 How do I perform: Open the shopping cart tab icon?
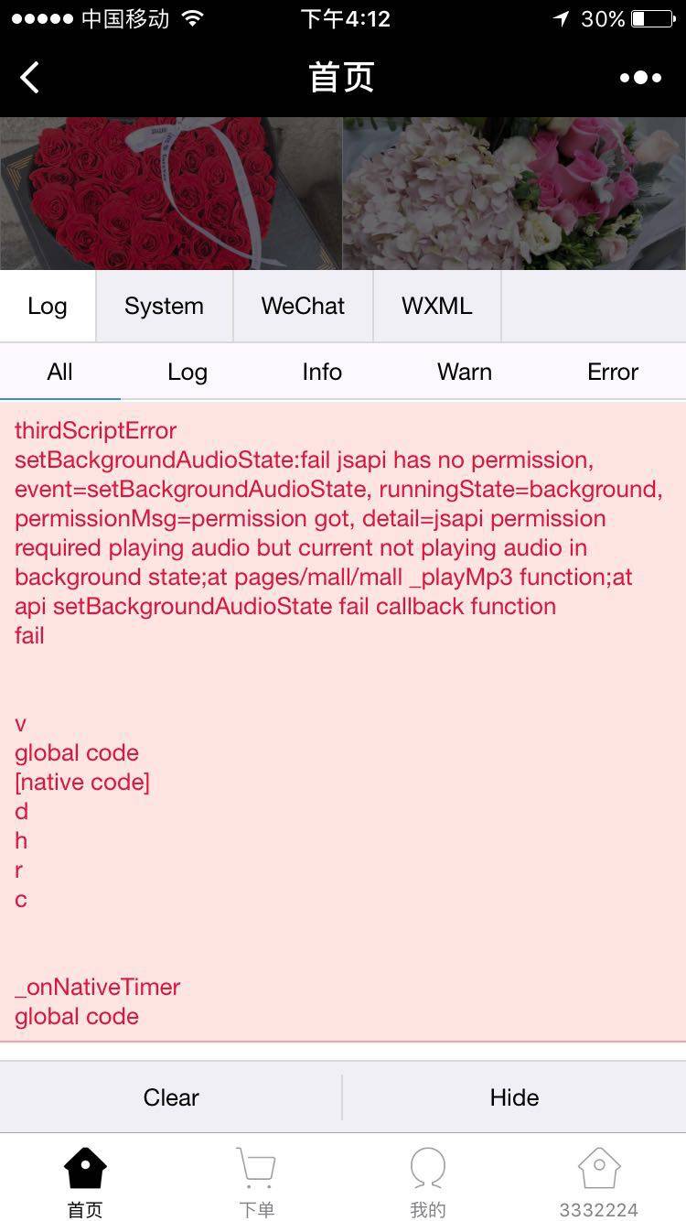(256, 1170)
